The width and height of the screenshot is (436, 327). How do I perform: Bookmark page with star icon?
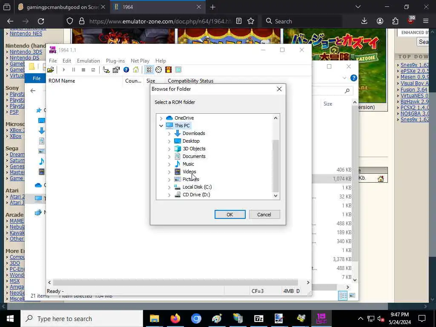tap(251, 21)
